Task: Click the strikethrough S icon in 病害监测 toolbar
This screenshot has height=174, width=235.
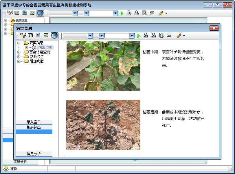Action: pyautogui.click(x=169, y=35)
